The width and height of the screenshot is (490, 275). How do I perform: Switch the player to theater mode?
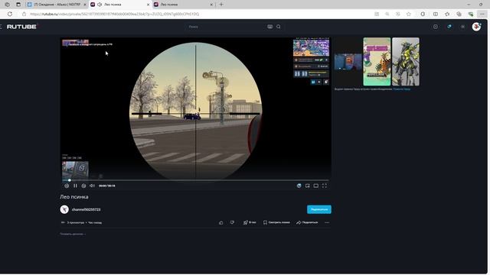316,186
